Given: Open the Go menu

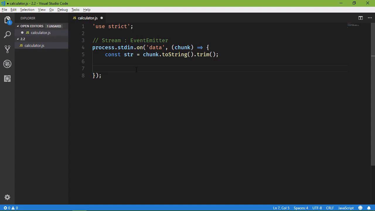Looking at the screenshot, I should [51, 10].
